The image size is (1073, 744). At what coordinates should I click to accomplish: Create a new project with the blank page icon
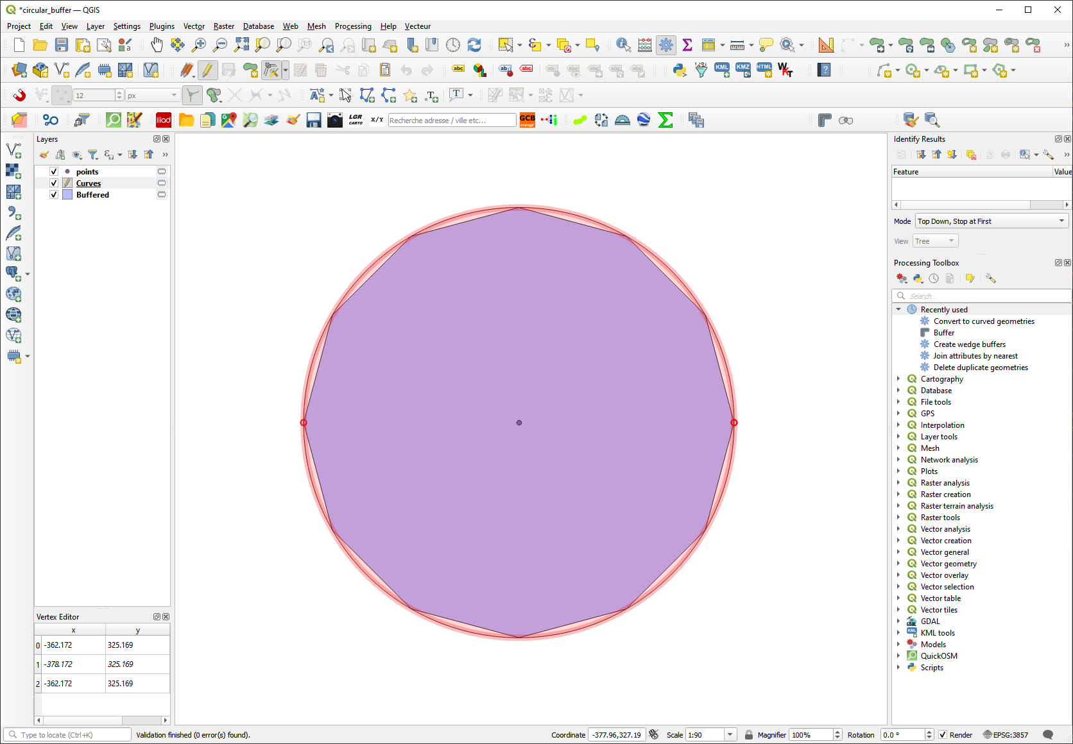[x=19, y=45]
